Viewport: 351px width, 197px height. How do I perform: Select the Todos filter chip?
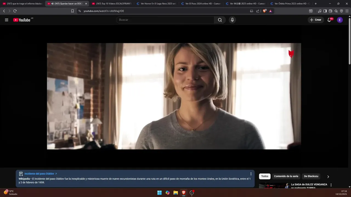coord(265,176)
